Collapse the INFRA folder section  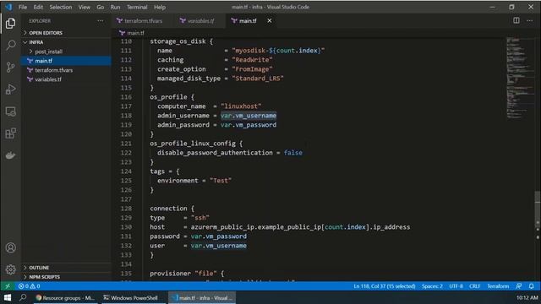tap(36, 42)
